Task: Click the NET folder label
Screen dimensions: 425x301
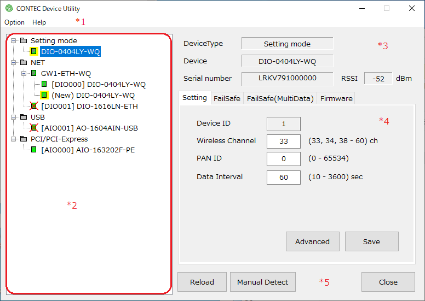Action: tap(38, 62)
